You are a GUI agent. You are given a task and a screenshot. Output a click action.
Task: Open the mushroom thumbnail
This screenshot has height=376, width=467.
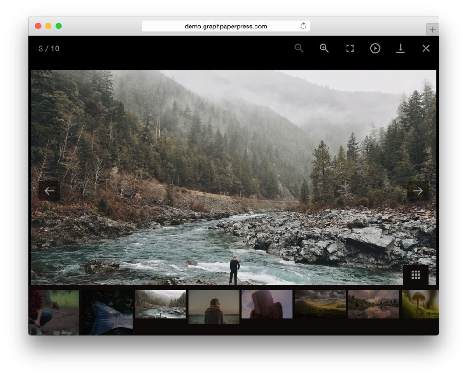click(420, 304)
